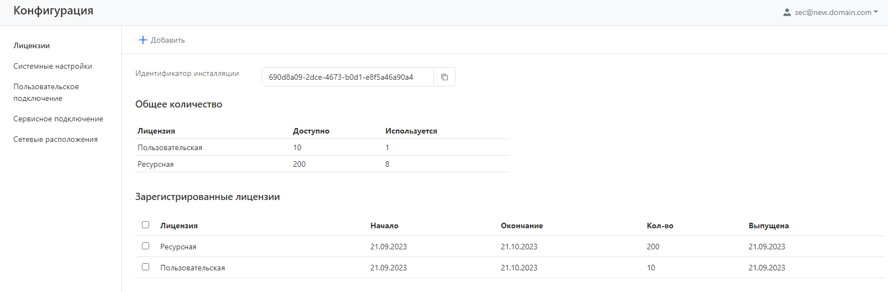The image size is (888, 292).
Task: Navigate to Сетевые расположения page
Action: pos(55,139)
